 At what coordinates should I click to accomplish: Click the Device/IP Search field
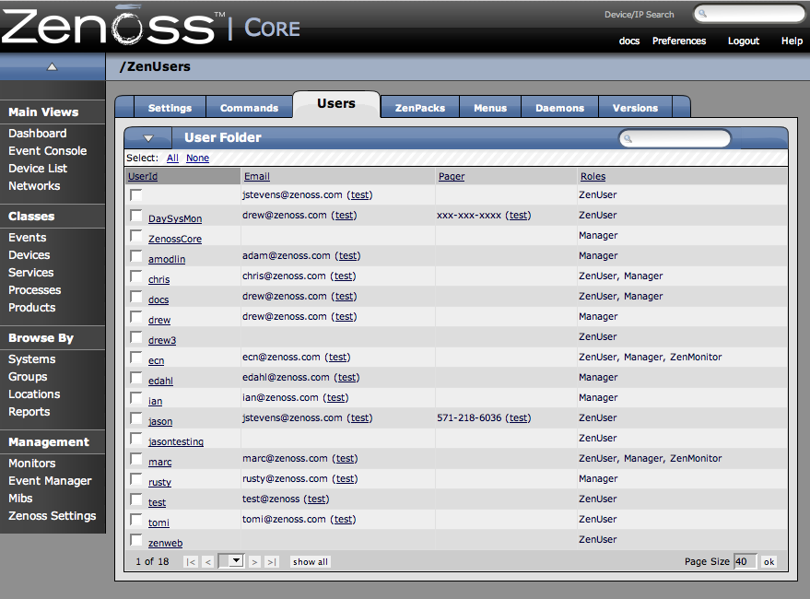[x=749, y=14]
